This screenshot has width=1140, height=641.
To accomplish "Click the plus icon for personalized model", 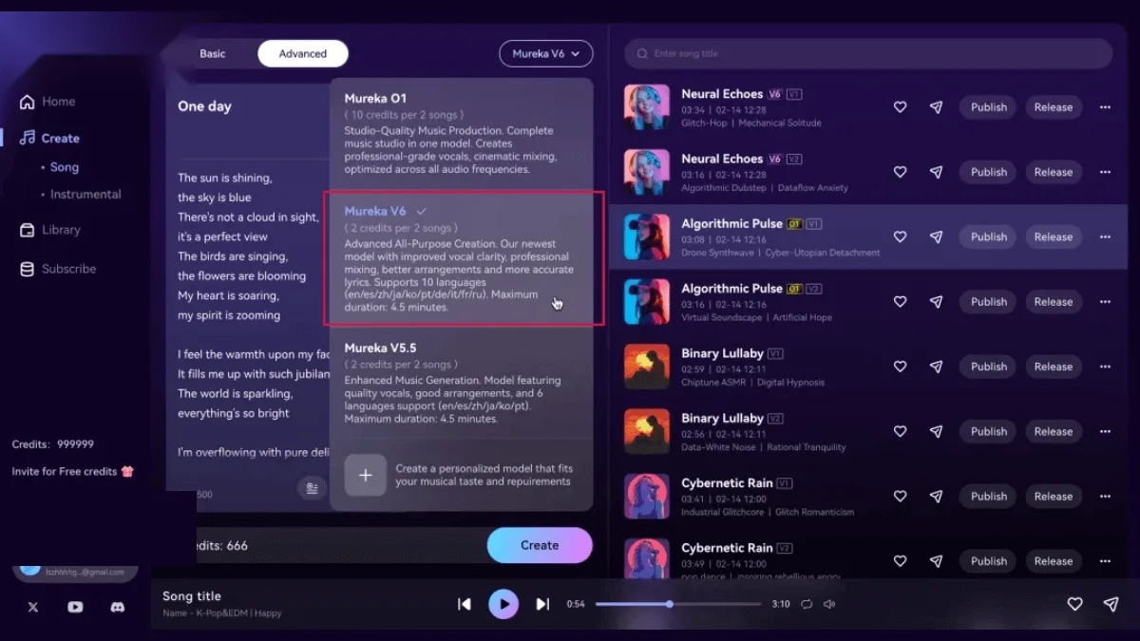I will point(365,476).
